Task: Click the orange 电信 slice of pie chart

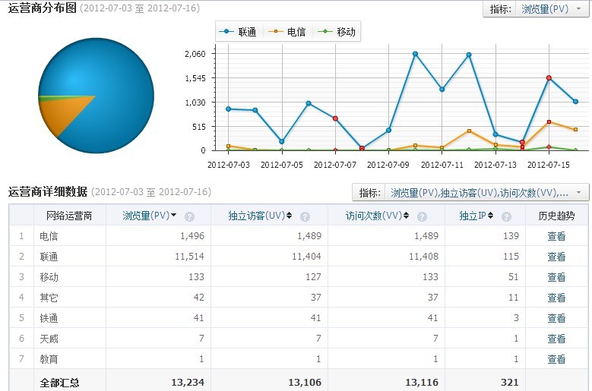Action: pos(61,116)
